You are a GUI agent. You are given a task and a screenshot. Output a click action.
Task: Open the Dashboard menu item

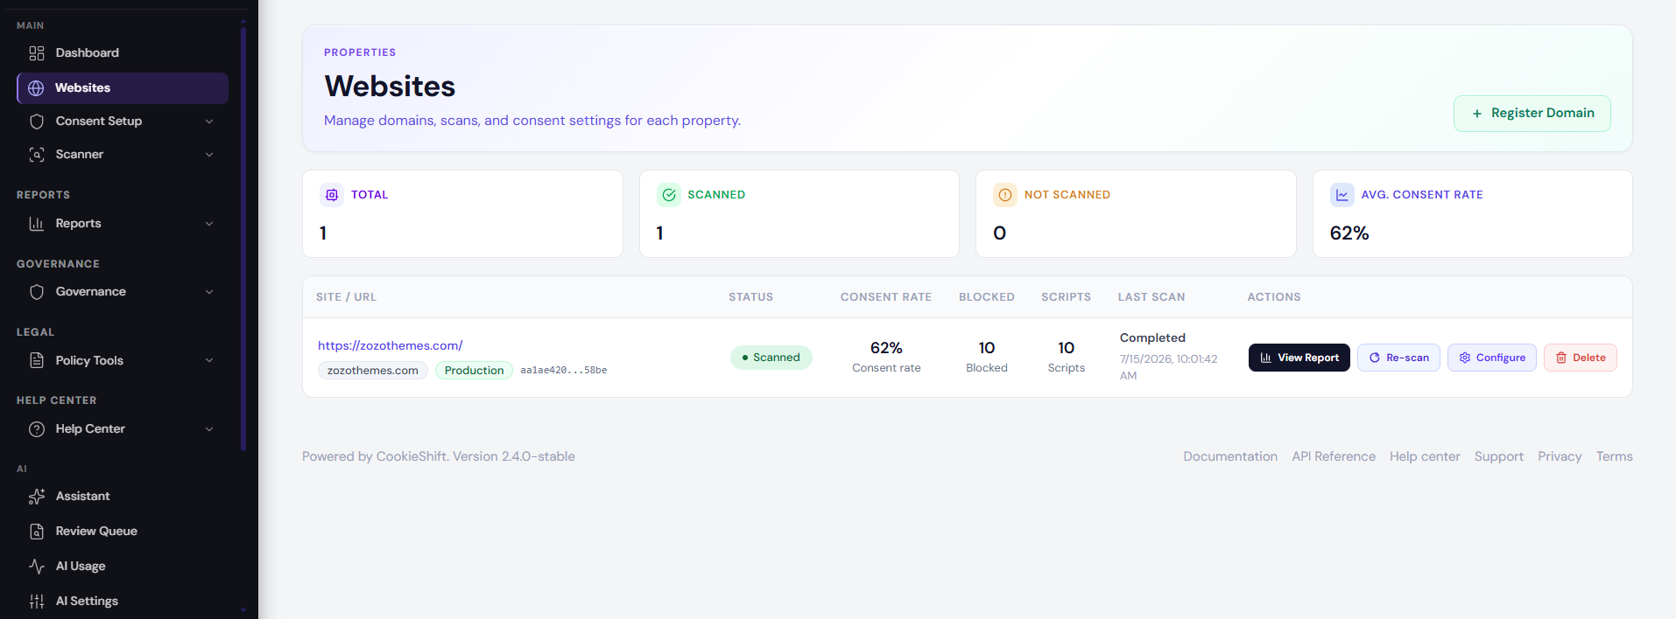[x=123, y=53]
